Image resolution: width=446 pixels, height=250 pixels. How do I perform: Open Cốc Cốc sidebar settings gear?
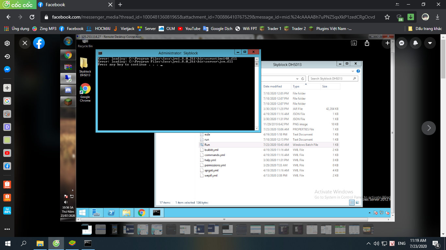point(7,43)
